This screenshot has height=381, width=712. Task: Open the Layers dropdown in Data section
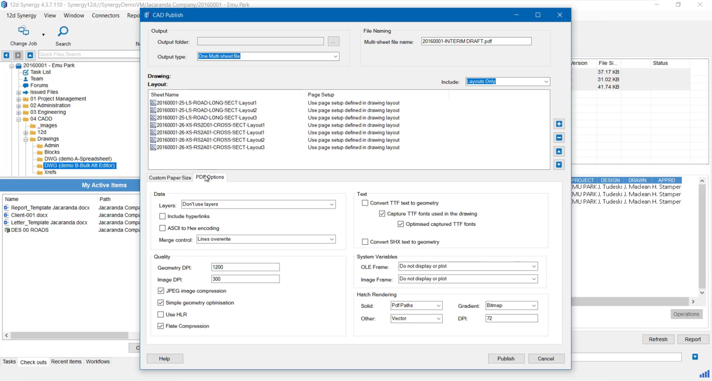[258, 205]
